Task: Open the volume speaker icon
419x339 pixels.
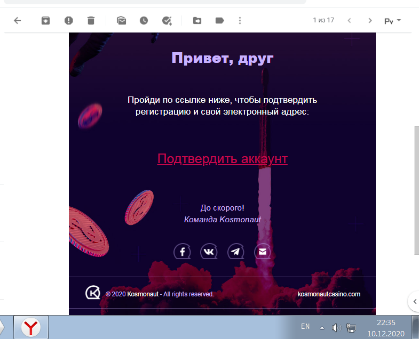Action: 336,327
